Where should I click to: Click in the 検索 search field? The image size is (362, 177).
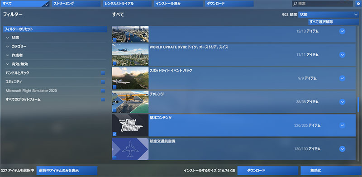coord(323,4)
